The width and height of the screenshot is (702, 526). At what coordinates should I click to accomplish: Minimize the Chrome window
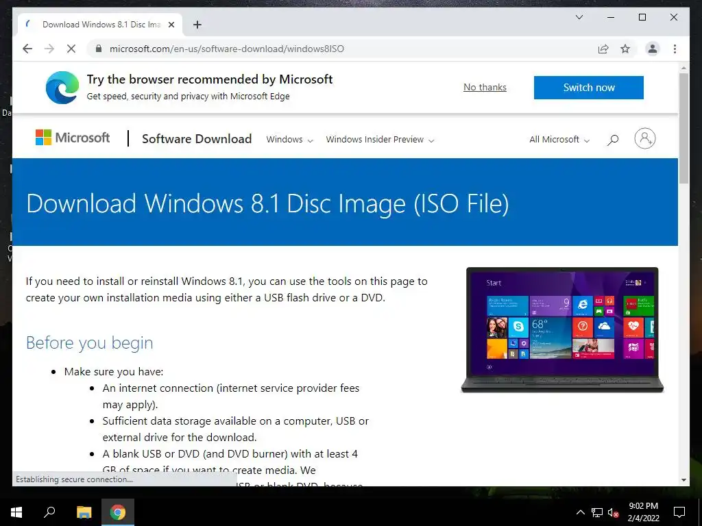(611, 17)
